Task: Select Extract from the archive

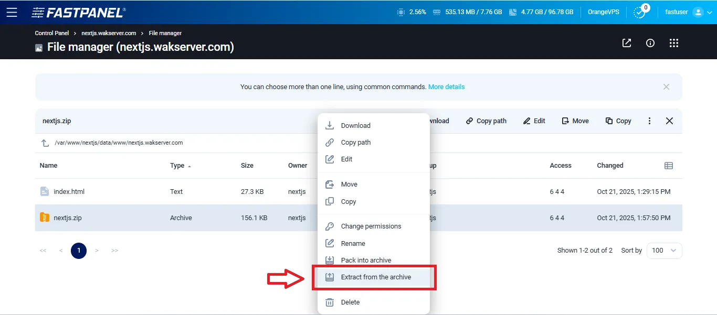Action: [x=375, y=277]
